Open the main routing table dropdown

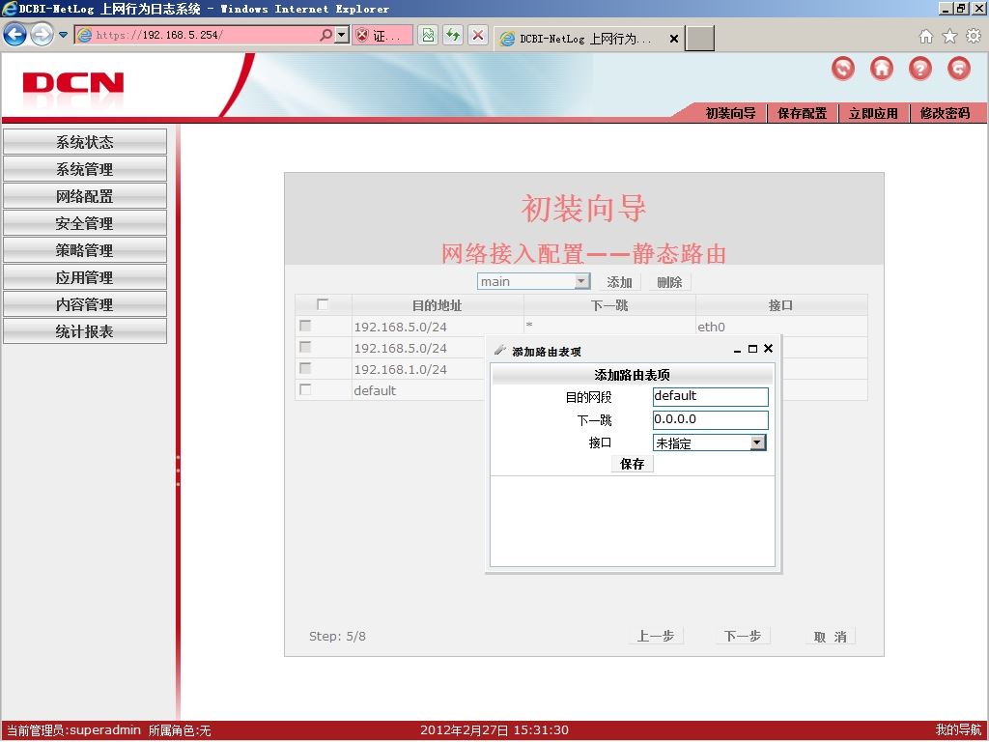(x=533, y=281)
